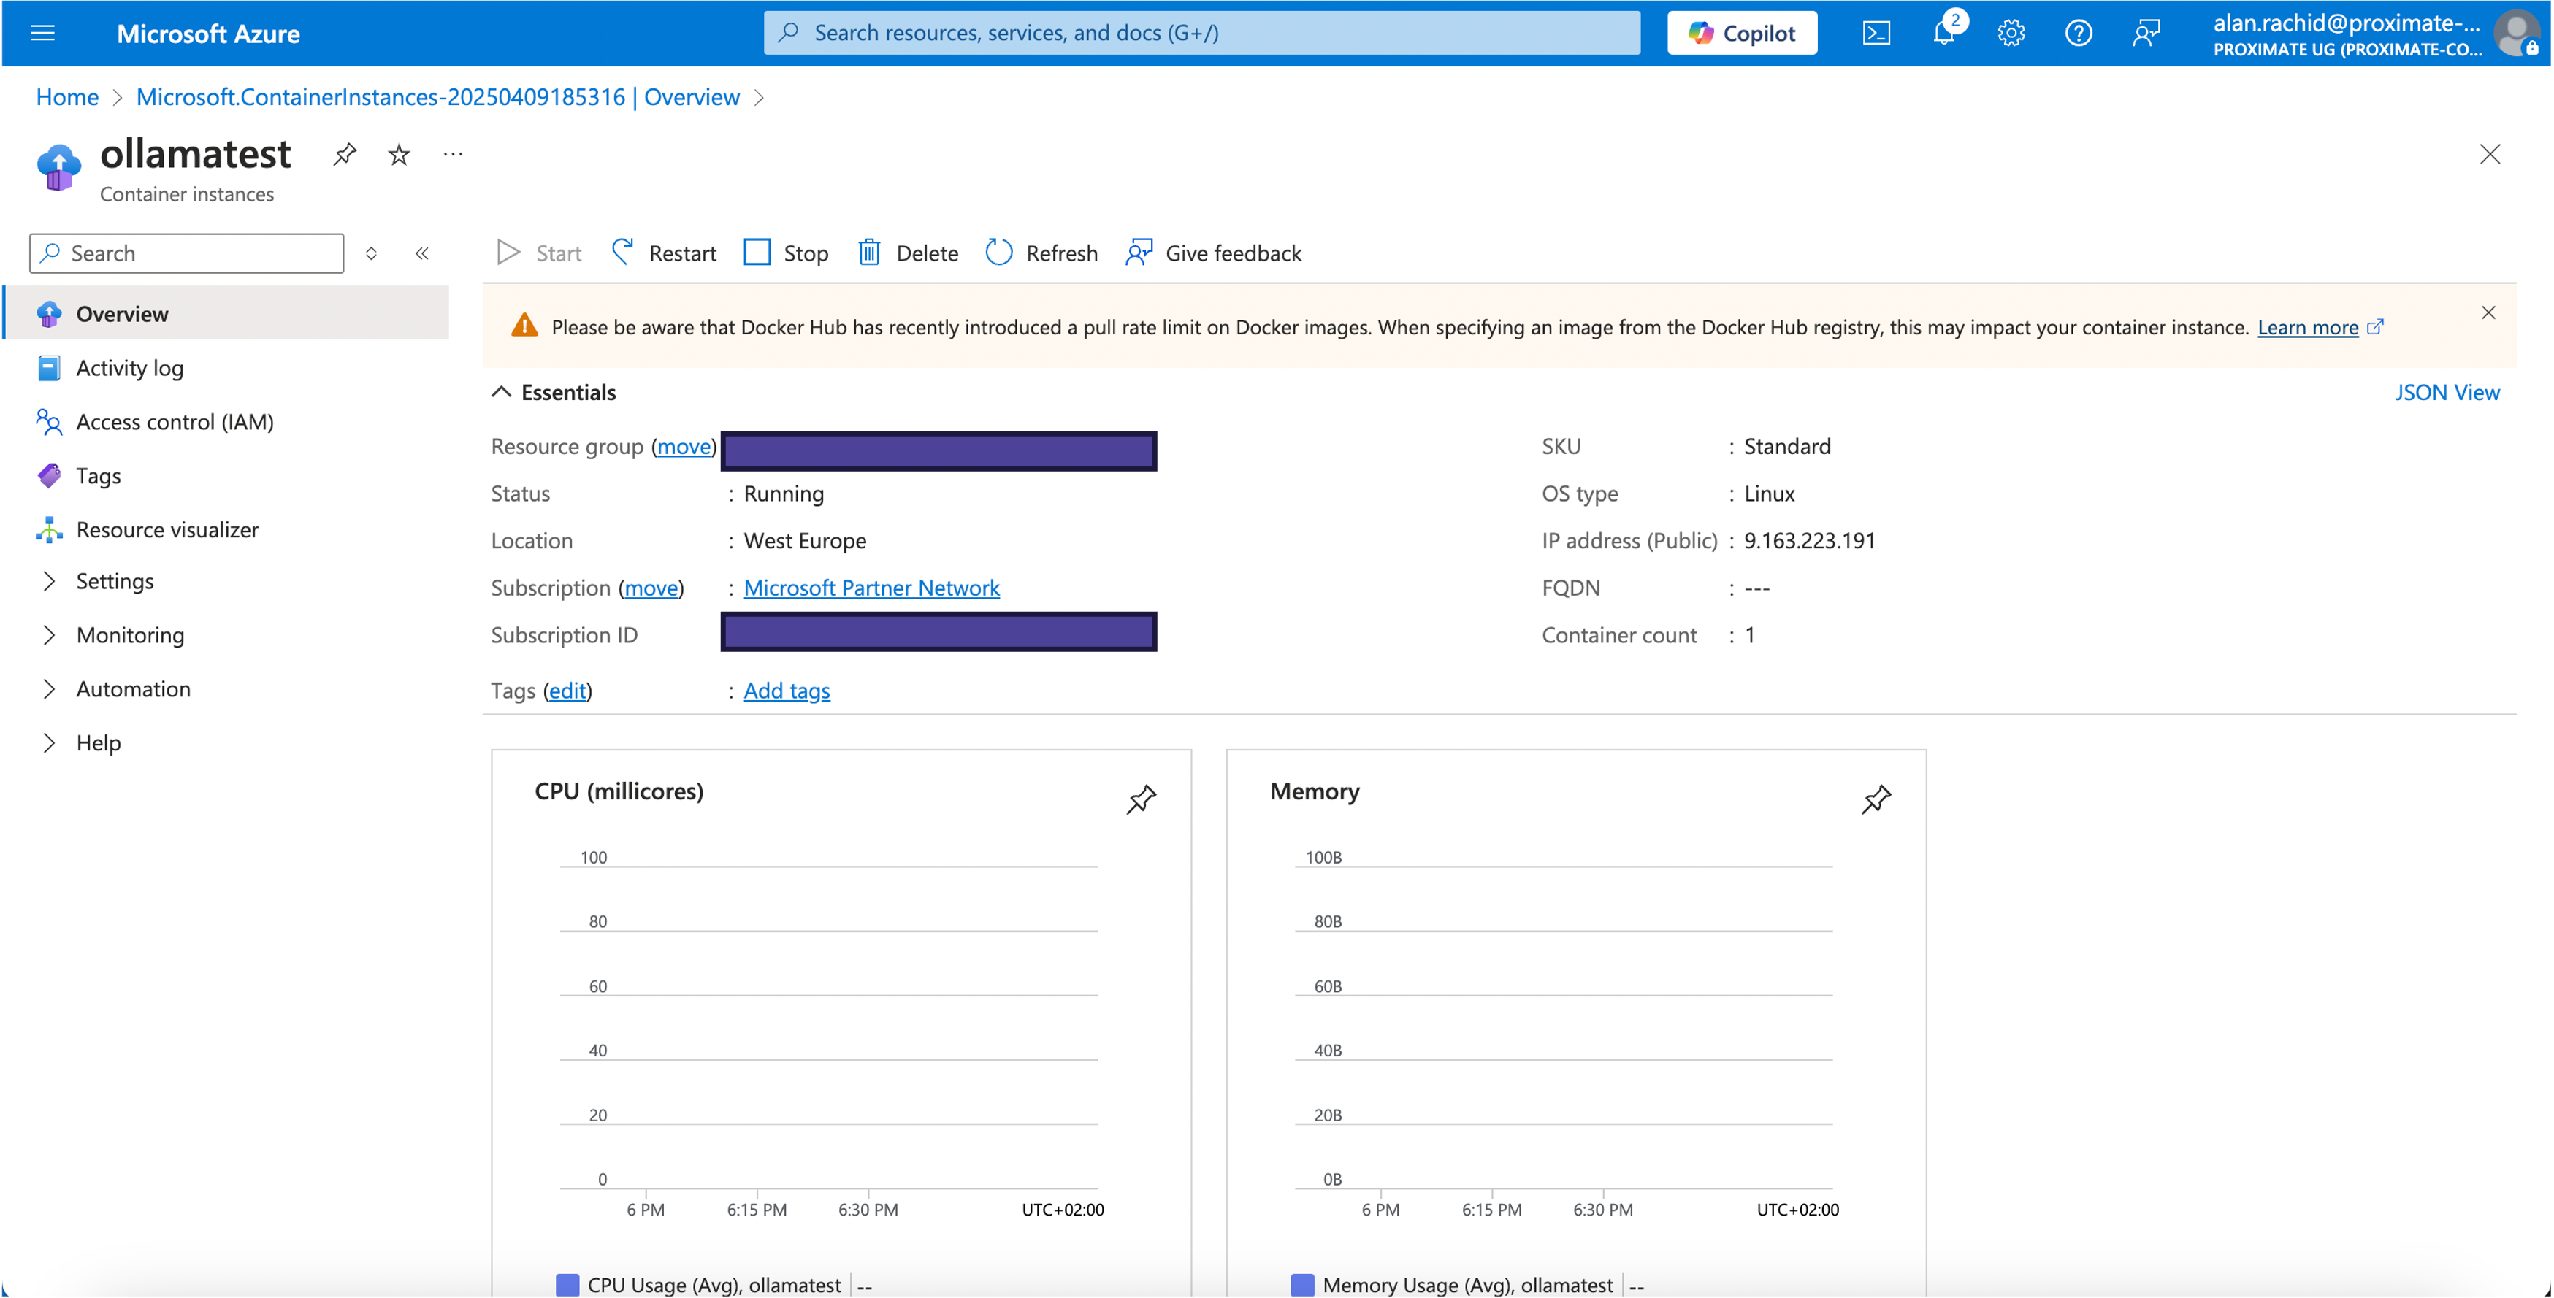This screenshot has height=1298, width=2554.
Task: Collapse the Essentials section
Action: [501, 391]
